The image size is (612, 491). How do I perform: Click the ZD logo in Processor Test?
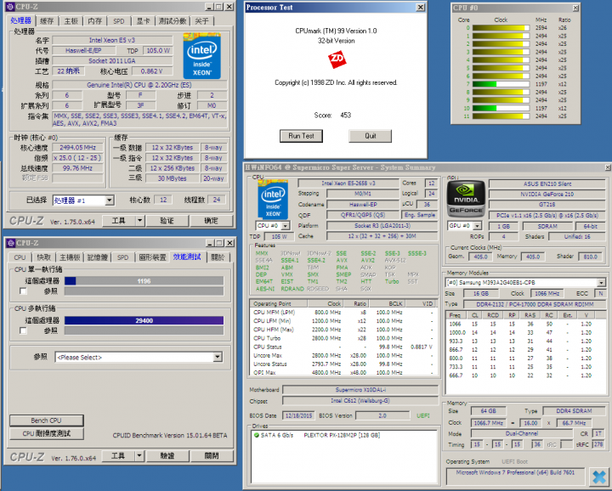click(337, 59)
